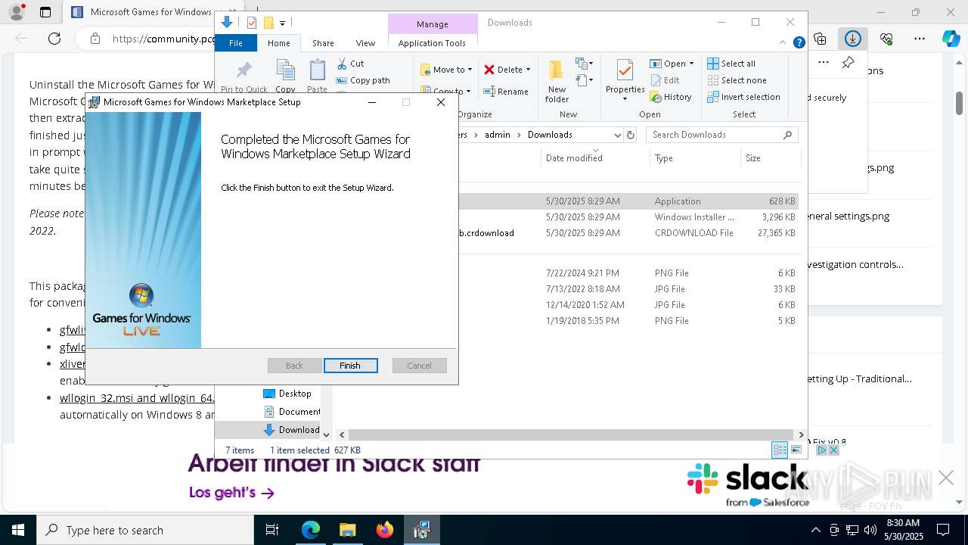
Task: Click the disabled Back button in Setup
Action: [x=294, y=366]
